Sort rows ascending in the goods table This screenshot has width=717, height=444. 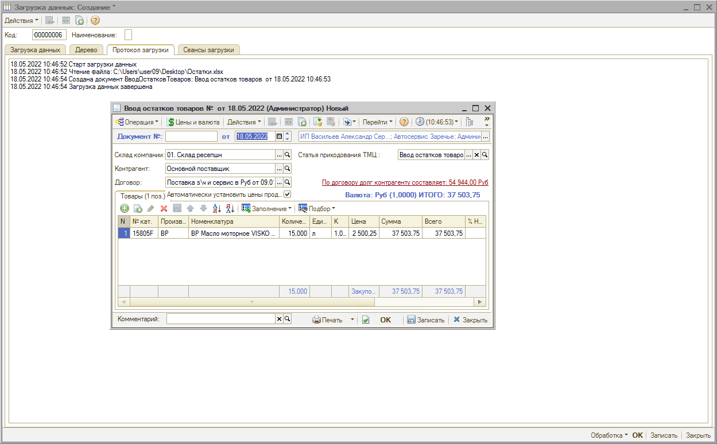click(217, 209)
